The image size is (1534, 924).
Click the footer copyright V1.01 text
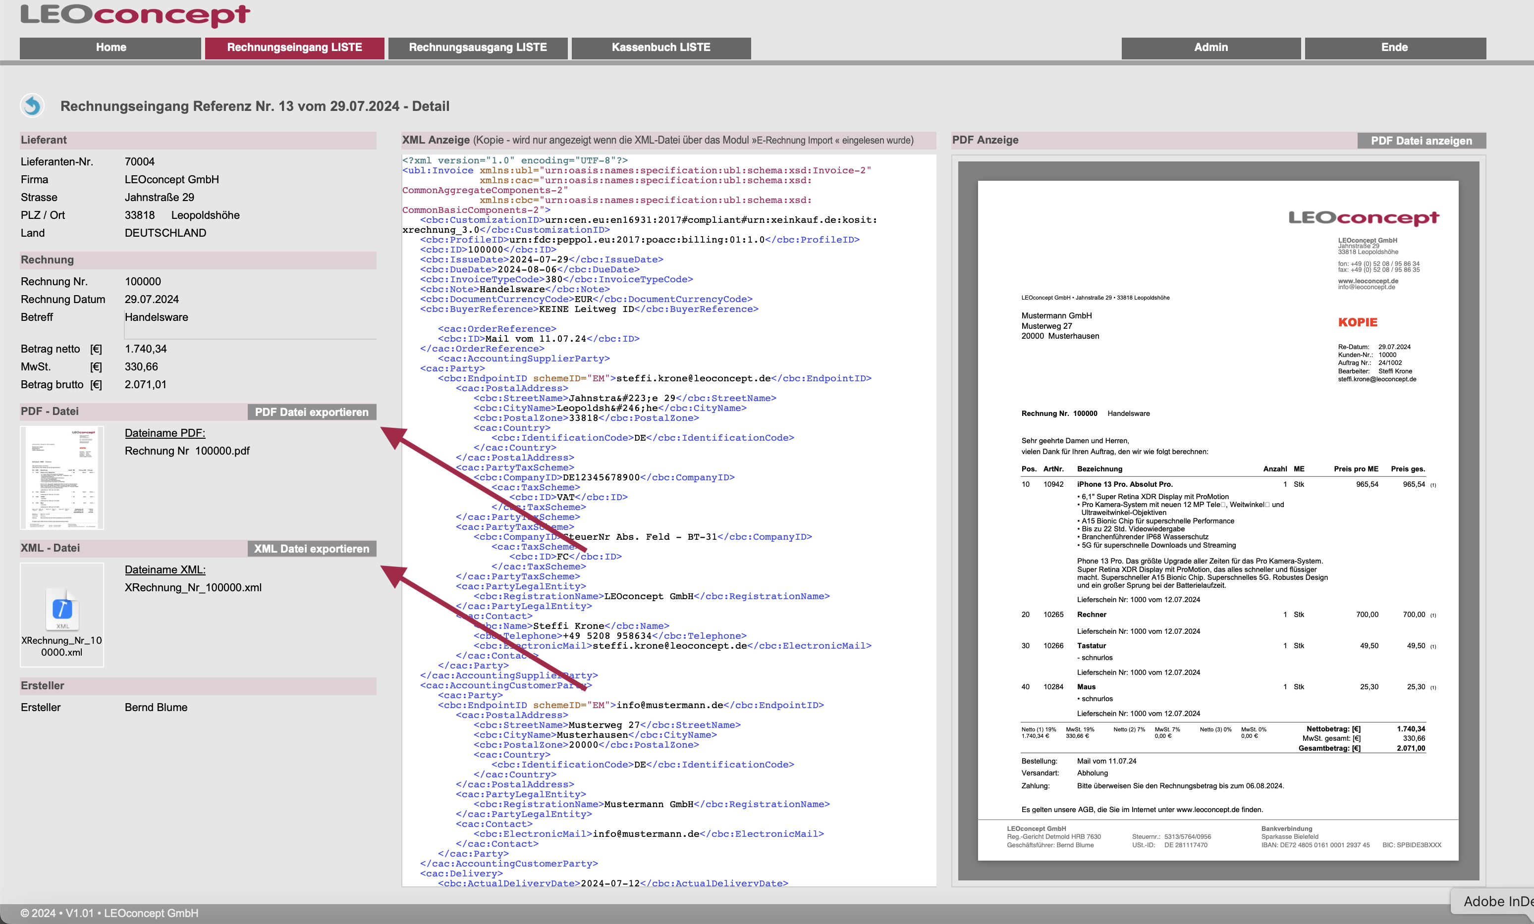110,913
